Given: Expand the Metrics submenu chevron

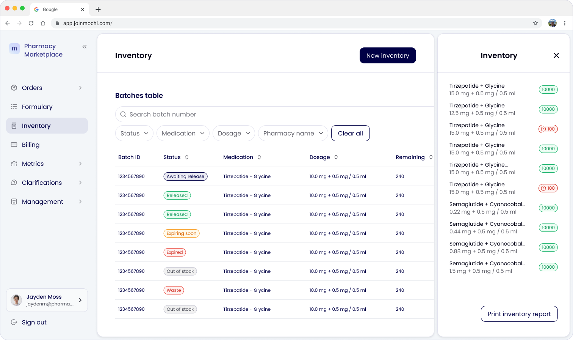Looking at the screenshot, I should click(80, 164).
